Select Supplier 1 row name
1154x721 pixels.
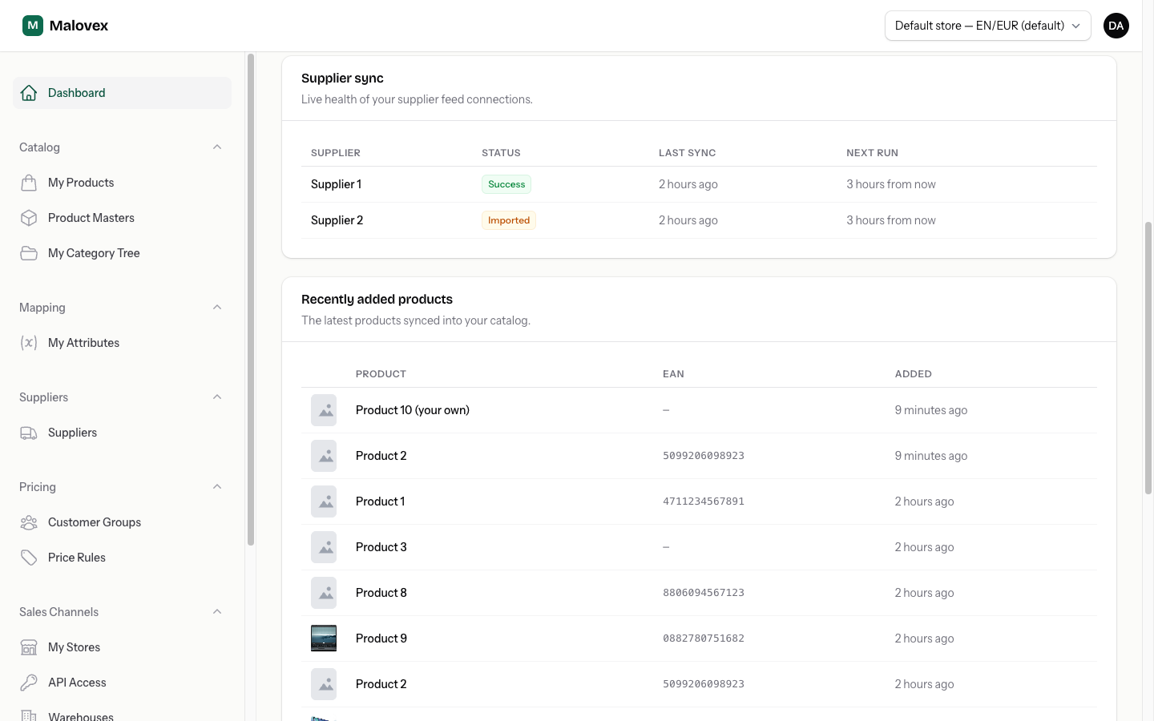[x=336, y=184]
